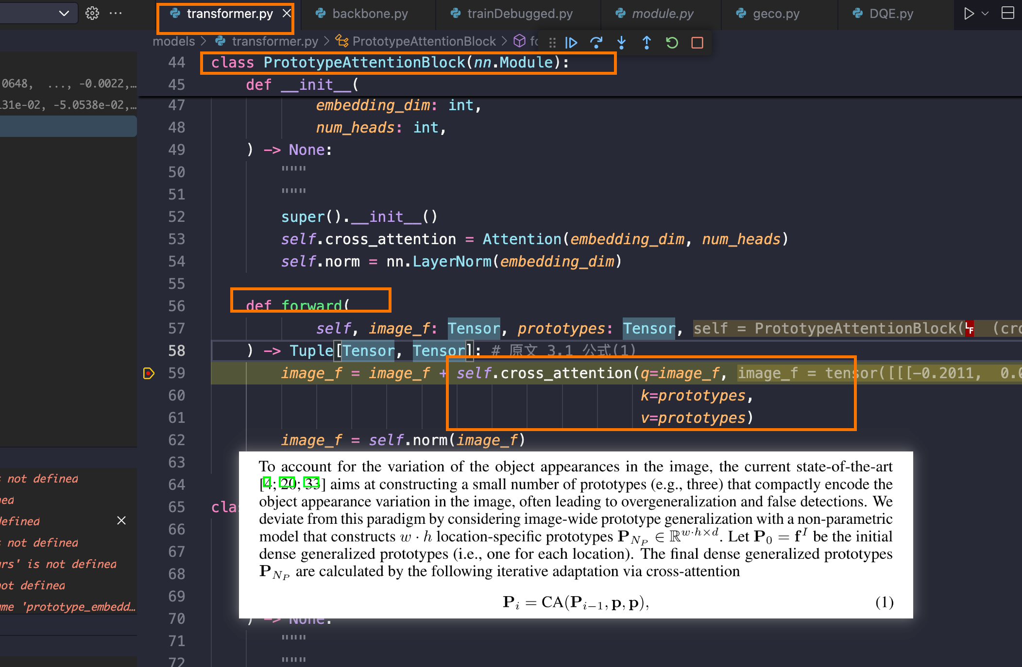The height and width of the screenshot is (667, 1022).
Task: Select the highlighted variable row in the left panel
Action: pos(68,126)
